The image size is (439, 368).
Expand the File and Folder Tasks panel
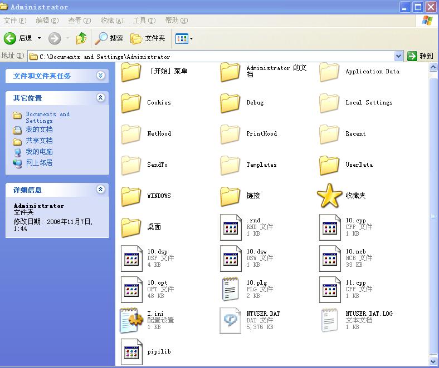coord(100,76)
